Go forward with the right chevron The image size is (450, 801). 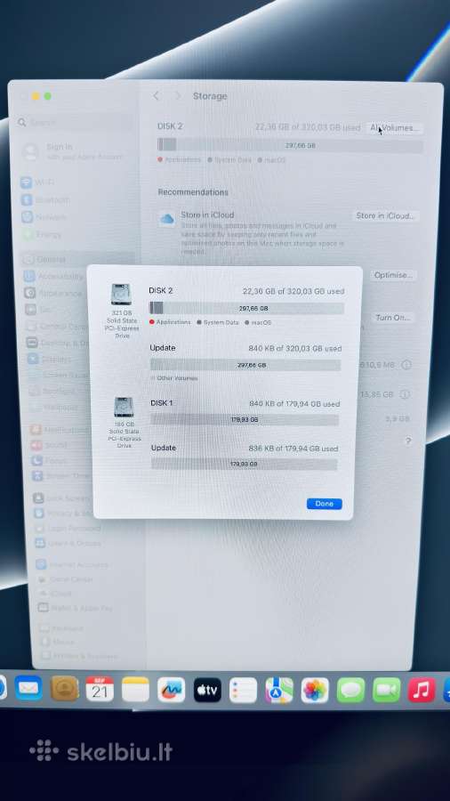178,95
